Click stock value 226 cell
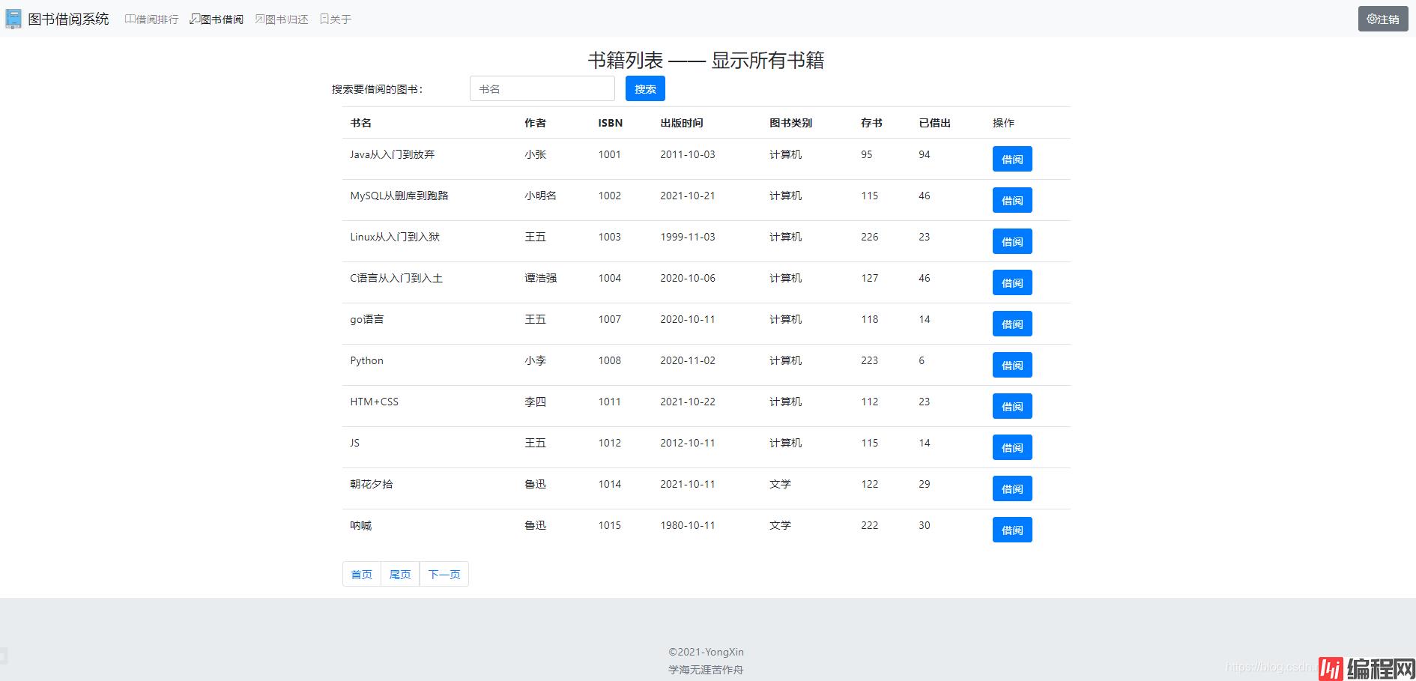 coord(870,237)
